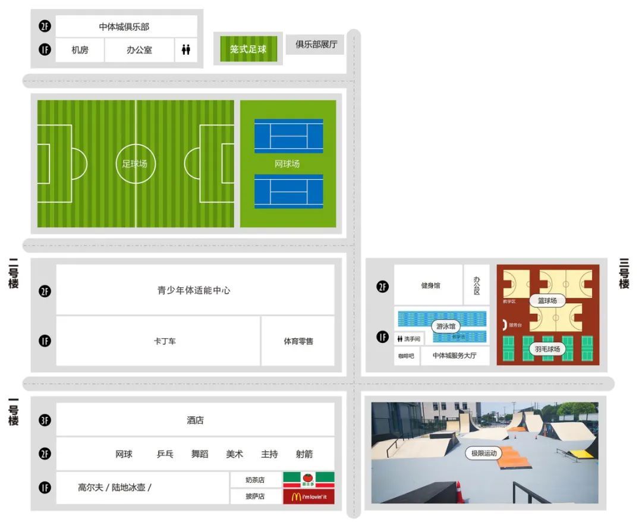Select the 足球场 center circle label
The height and width of the screenshot is (522, 642).
(135, 163)
